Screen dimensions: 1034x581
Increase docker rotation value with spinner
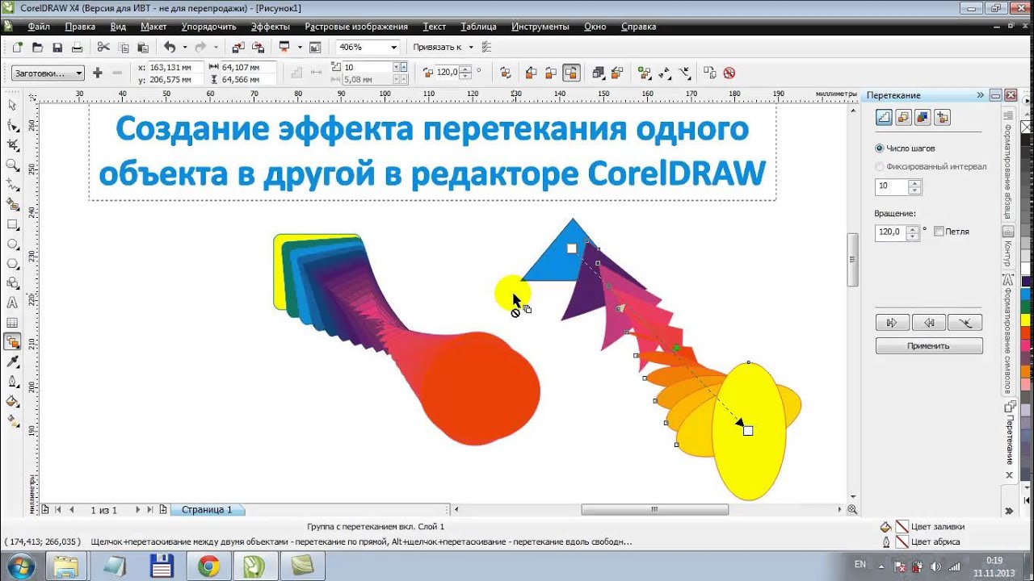tap(913, 229)
